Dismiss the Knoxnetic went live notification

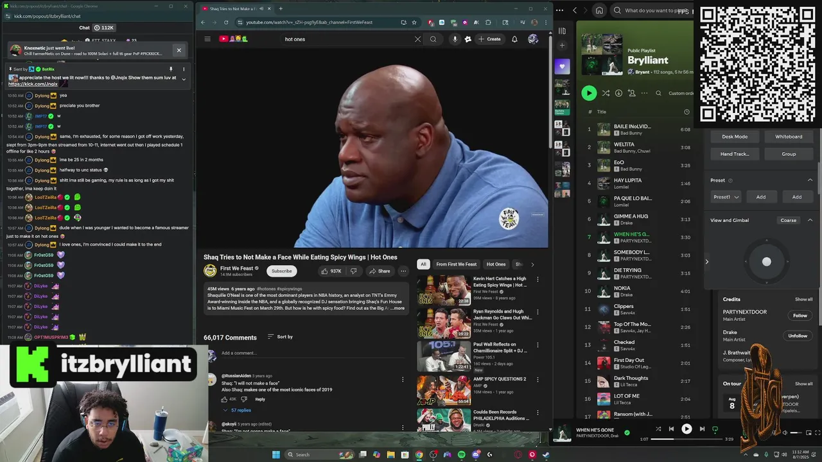click(179, 50)
